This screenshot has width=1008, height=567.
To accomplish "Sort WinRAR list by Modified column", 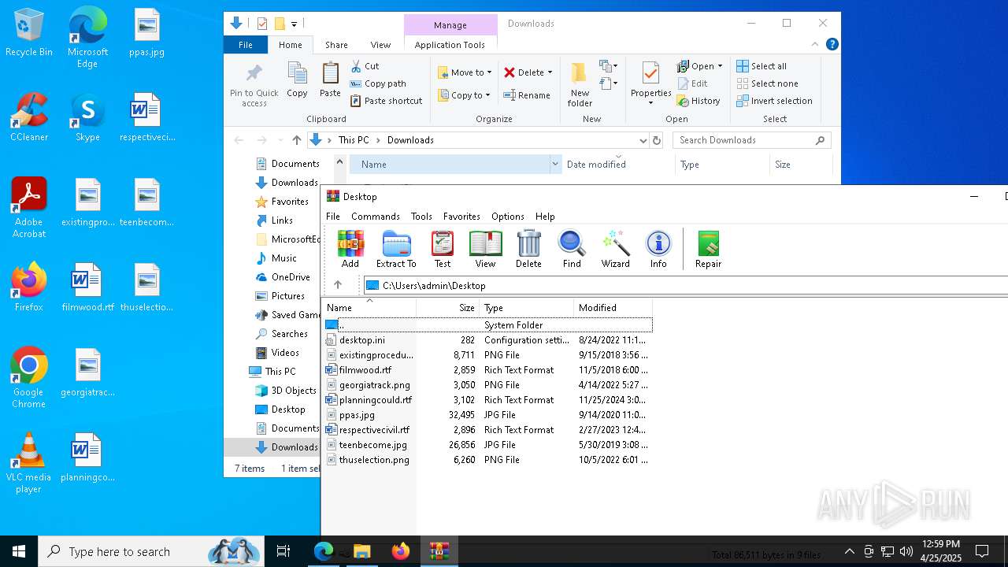I will 613,308.
